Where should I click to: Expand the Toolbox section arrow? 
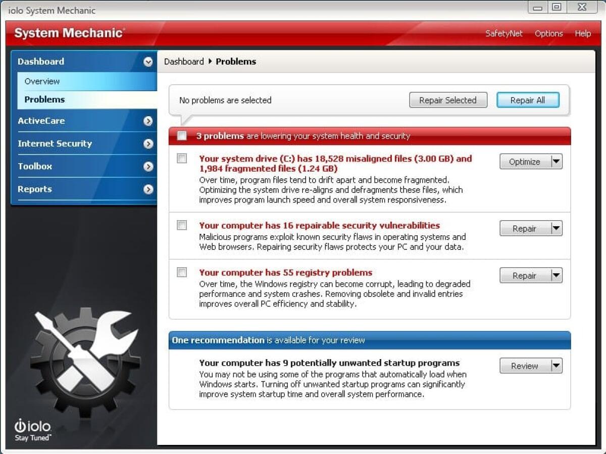point(148,167)
